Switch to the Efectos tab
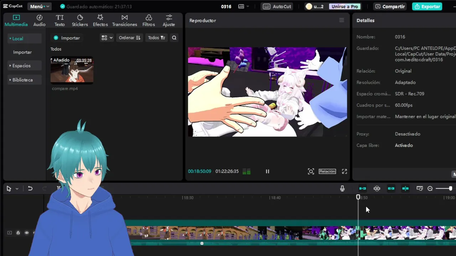This screenshot has width=456, height=256. pyautogui.click(x=100, y=21)
